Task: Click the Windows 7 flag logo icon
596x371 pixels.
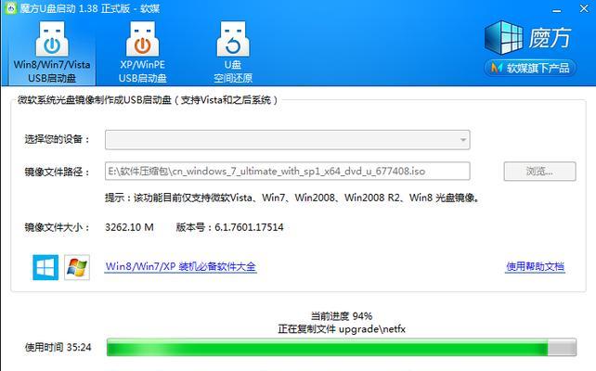Action: coord(77,267)
